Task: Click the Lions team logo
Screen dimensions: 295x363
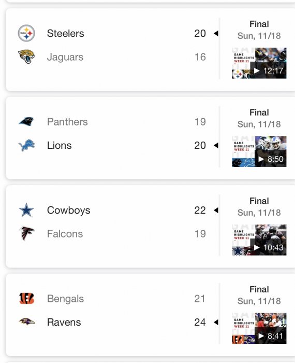Action: coord(26,145)
